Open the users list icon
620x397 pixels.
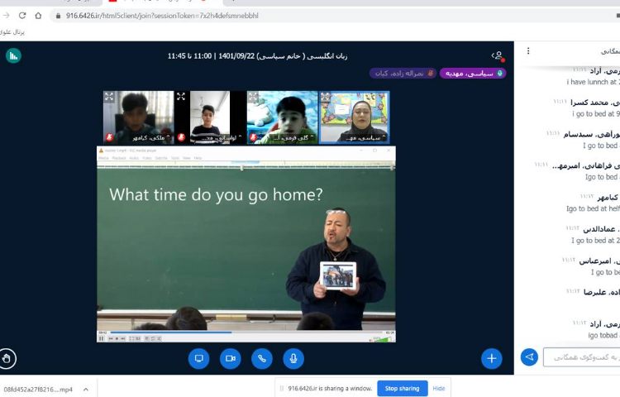(x=497, y=55)
